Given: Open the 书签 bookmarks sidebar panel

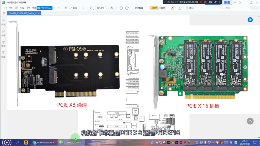Looking at the screenshot, I should click(4, 33).
